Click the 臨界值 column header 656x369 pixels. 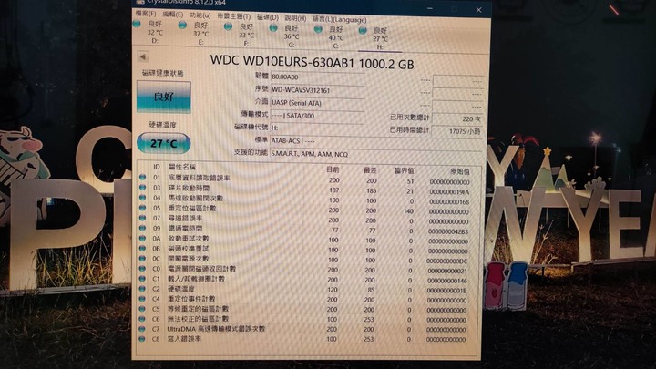[x=404, y=170]
